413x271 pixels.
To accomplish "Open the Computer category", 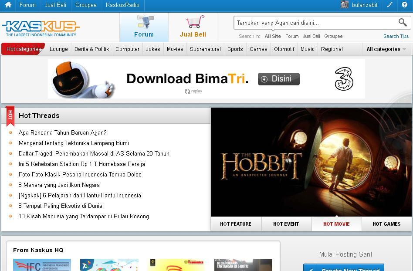I will click(x=128, y=49).
